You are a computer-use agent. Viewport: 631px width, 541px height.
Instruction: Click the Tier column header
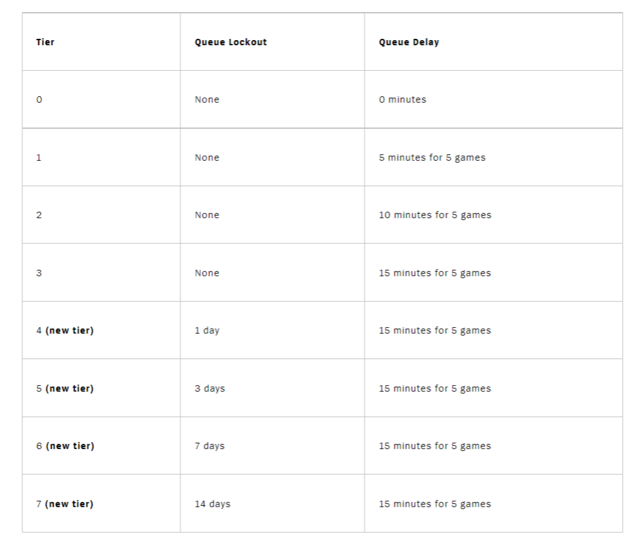click(101, 42)
